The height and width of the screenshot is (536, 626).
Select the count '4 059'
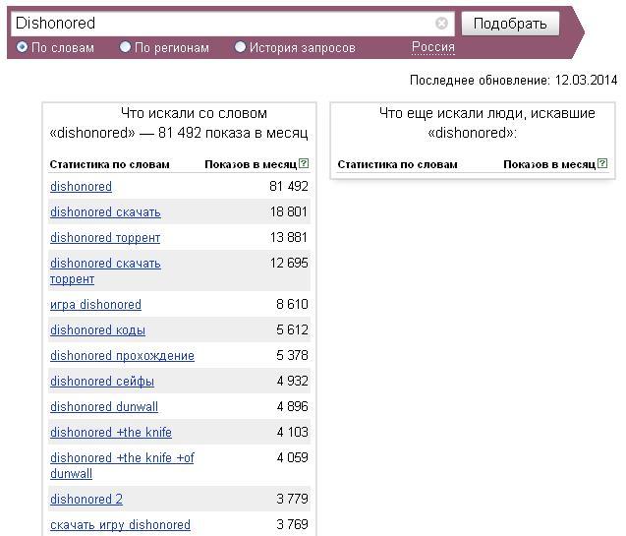coord(292,457)
